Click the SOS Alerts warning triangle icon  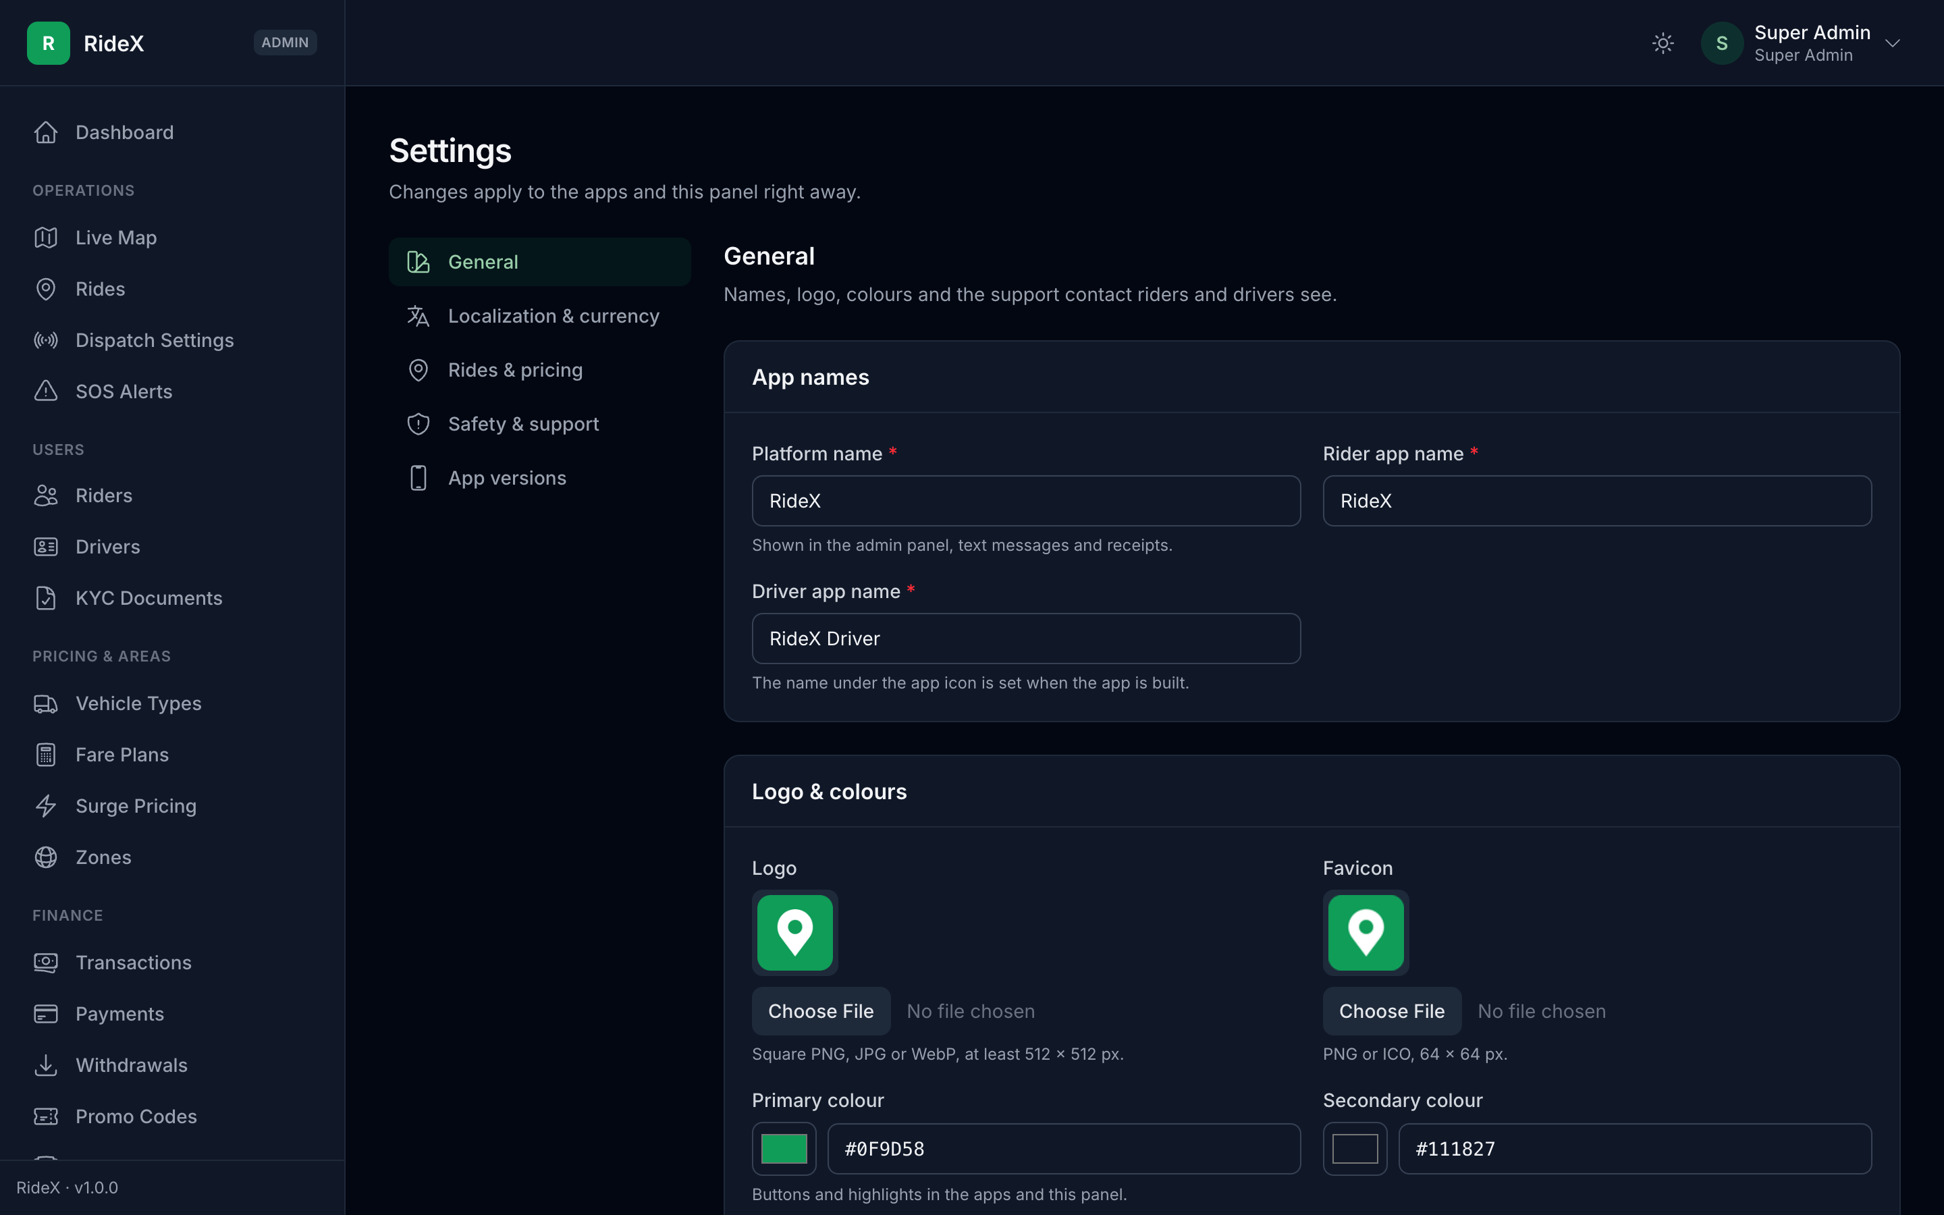46,391
